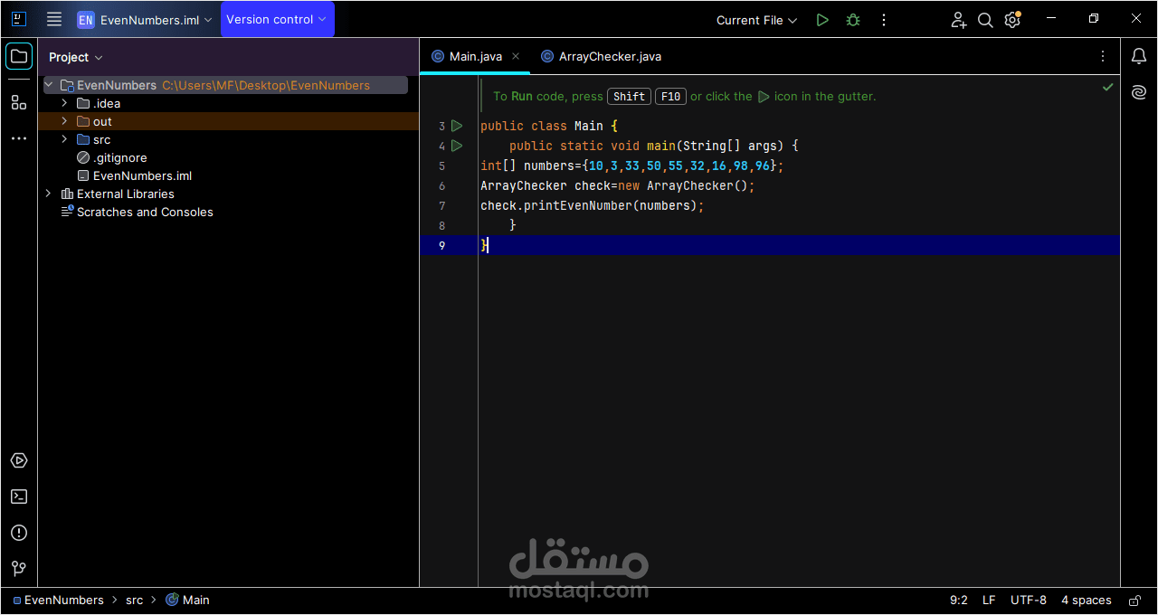Image resolution: width=1158 pixels, height=615 pixels.
Task: Invite collaborators via the user-plus icon
Action: click(x=958, y=19)
